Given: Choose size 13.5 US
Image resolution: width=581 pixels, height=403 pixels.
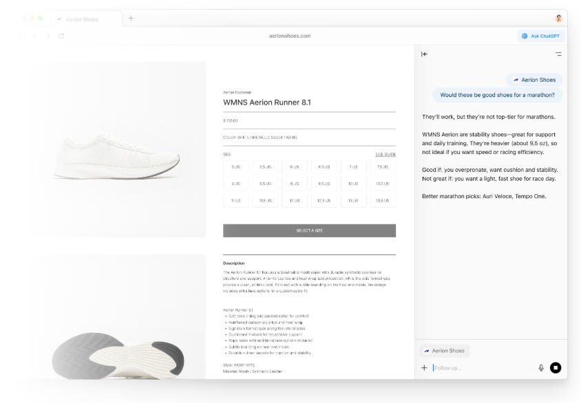Looking at the screenshot, I should pyautogui.click(x=383, y=201).
